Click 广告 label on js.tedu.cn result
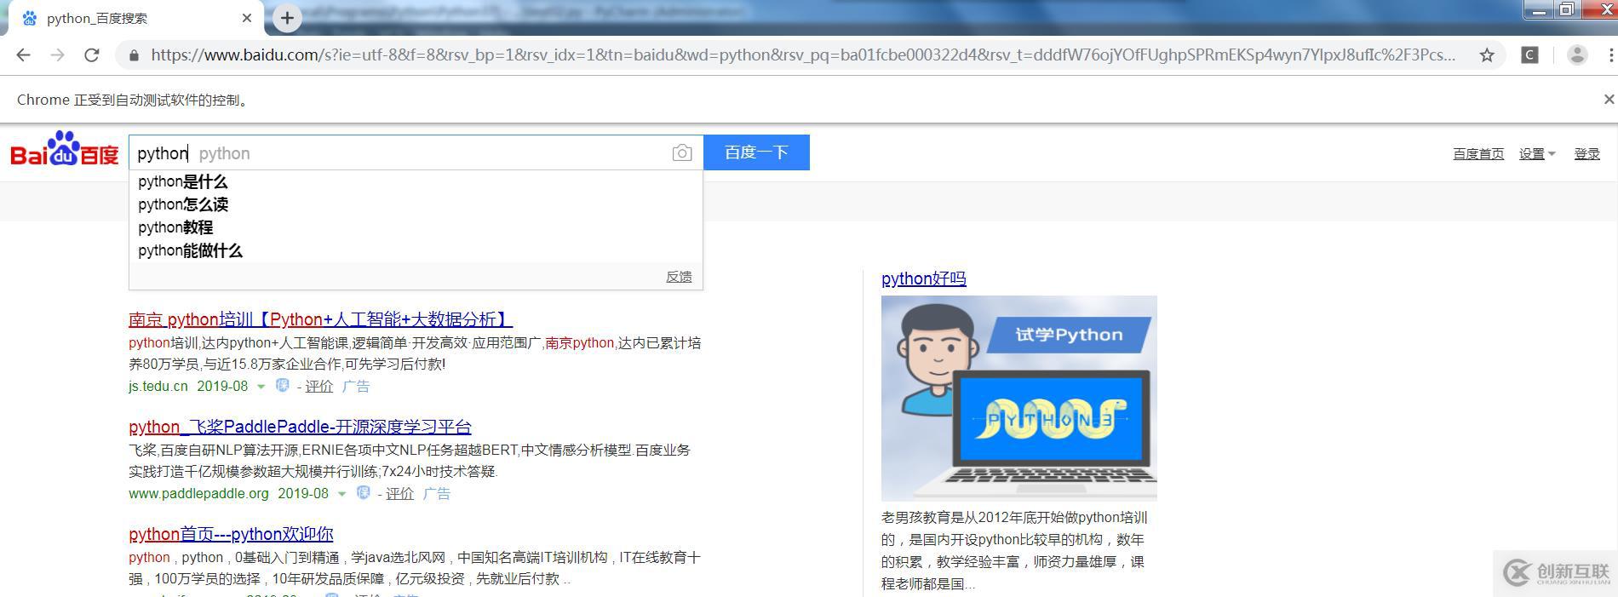Image resolution: width=1618 pixels, height=597 pixels. pos(356,387)
